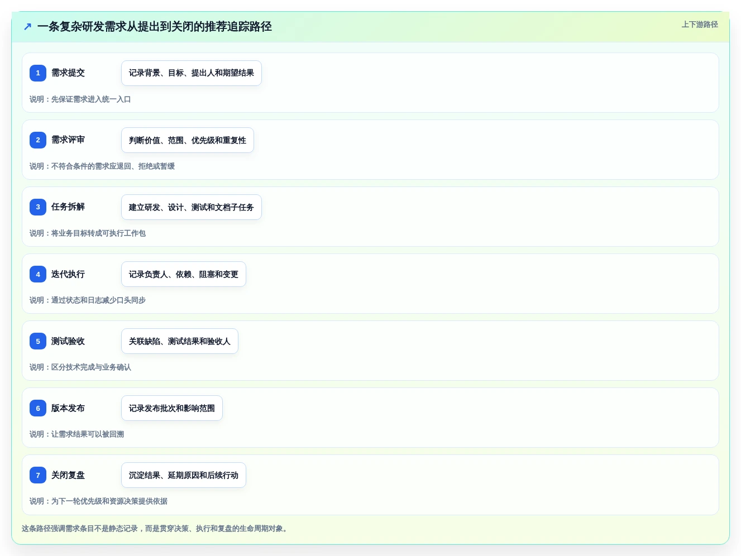This screenshot has width=741, height=556.
Task: Click the 需求评审 step title
Action: coord(68,140)
